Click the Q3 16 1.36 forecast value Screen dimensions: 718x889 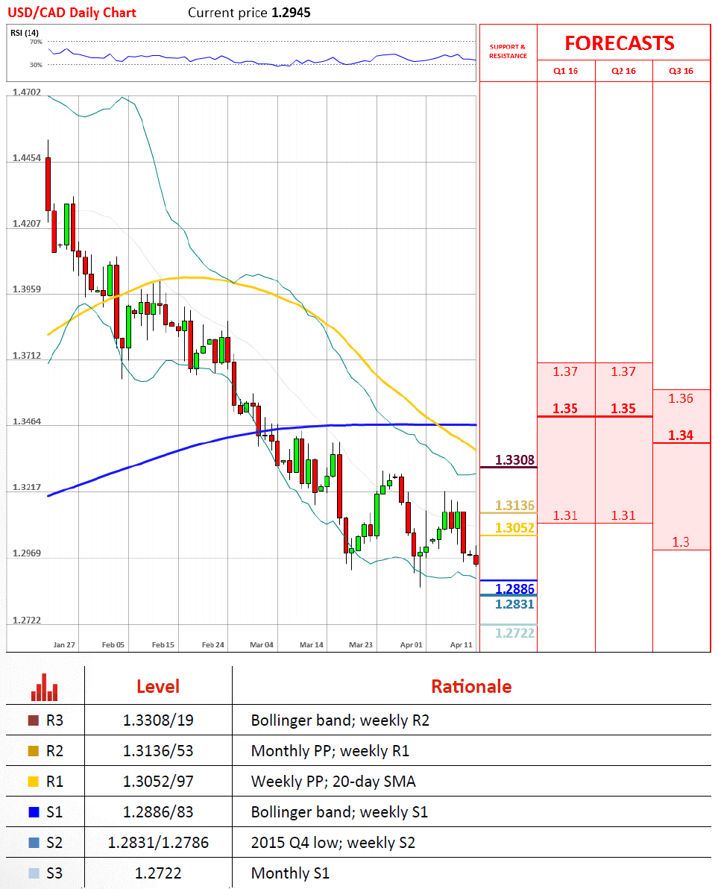tap(681, 398)
